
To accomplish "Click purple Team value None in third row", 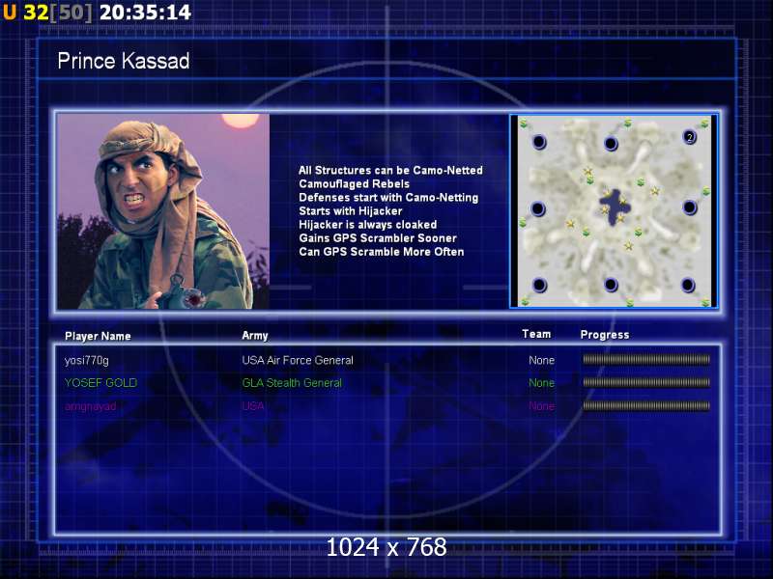I will pos(541,406).
